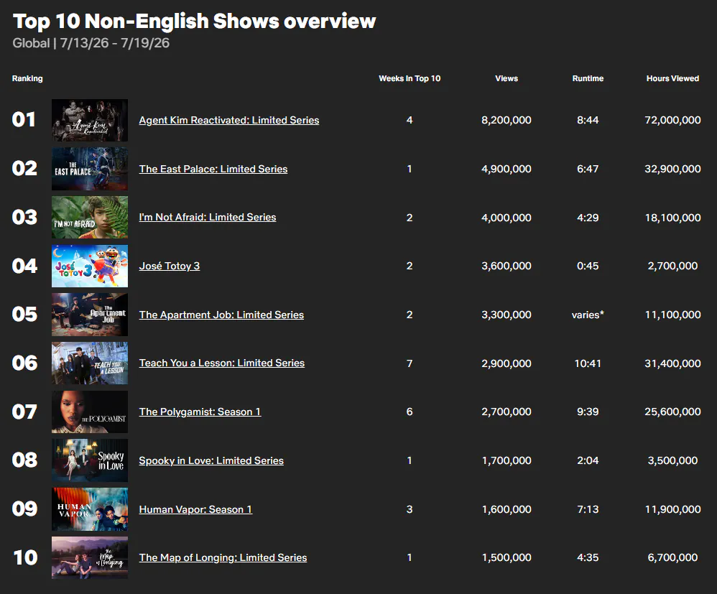
Task: Click the 10:41 runtime value
Action: [x=588, y=363]
